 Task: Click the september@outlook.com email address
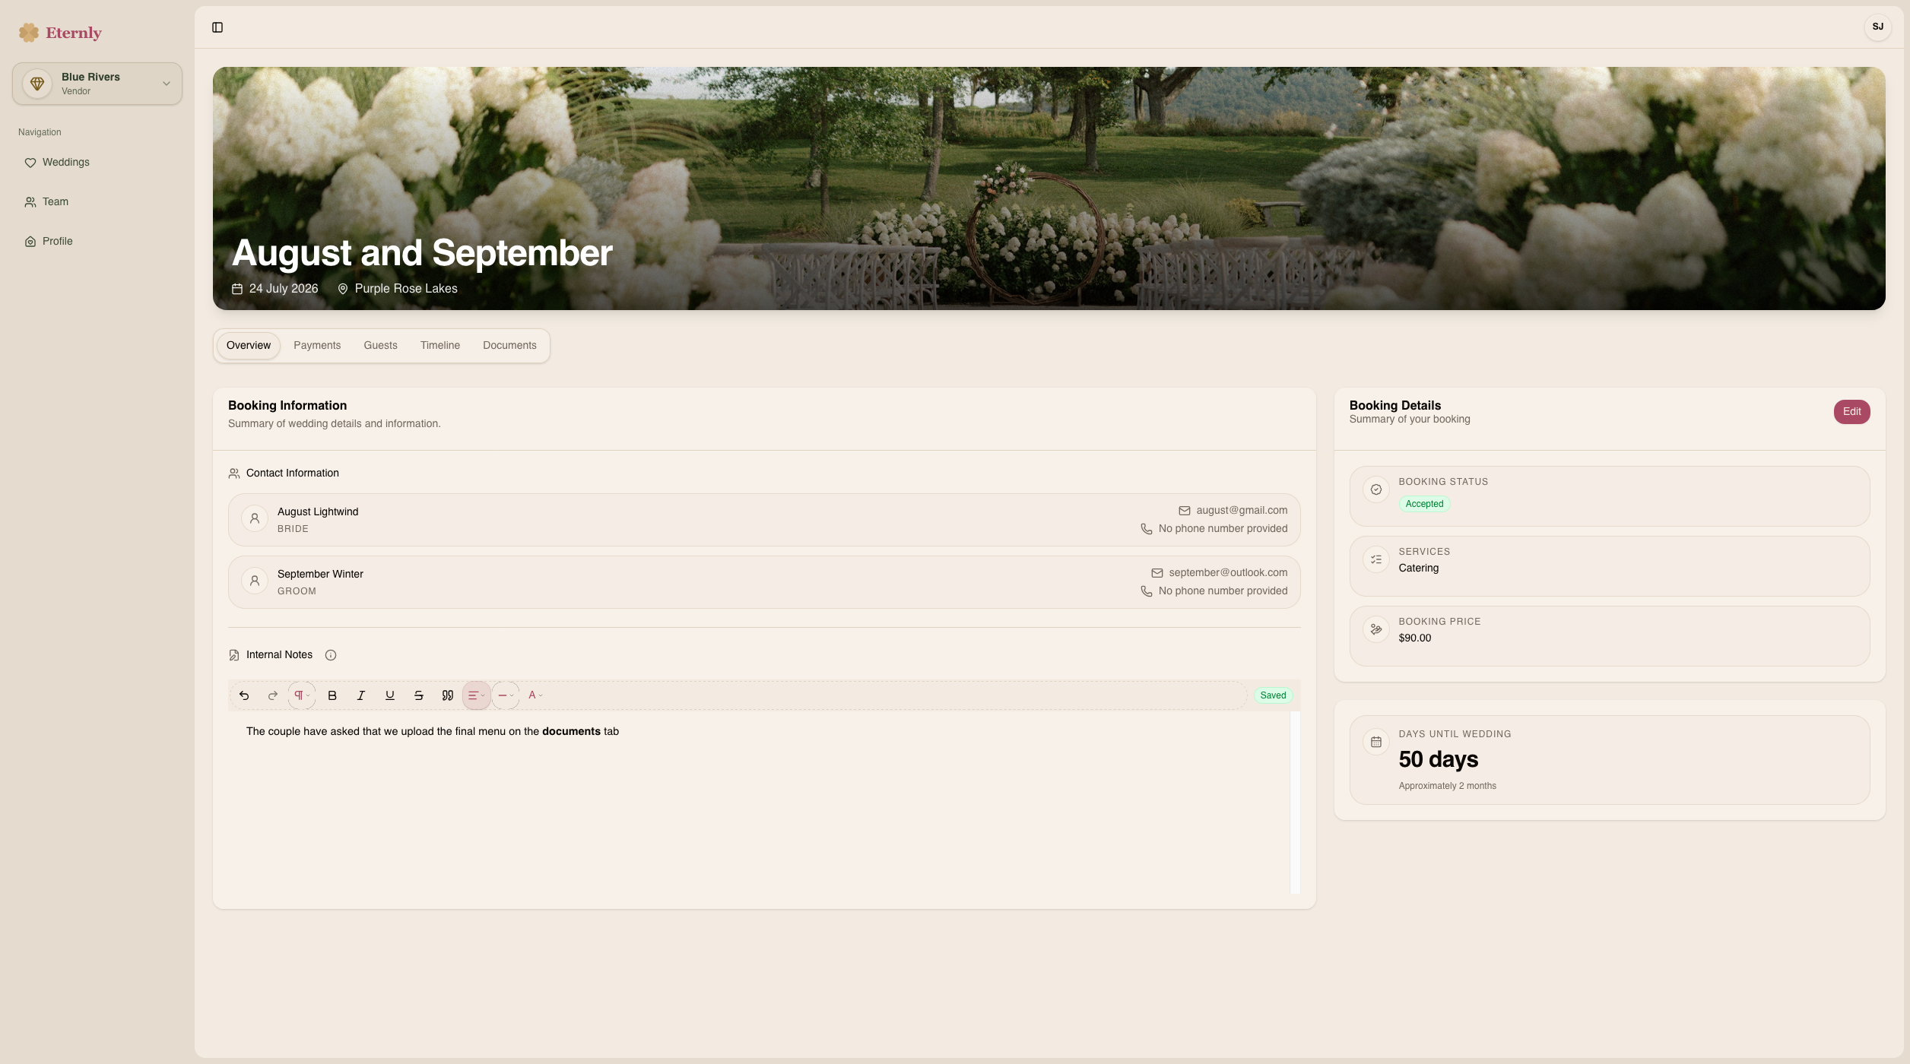(x=1228, y=573)
